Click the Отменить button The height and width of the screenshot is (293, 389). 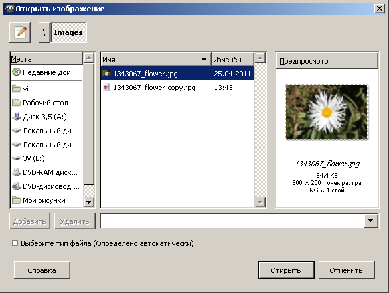[347, 270]
